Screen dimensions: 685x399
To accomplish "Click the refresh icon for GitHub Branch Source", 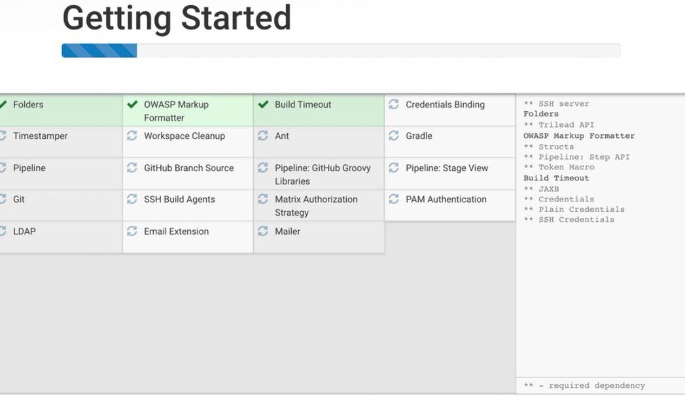I will pyautogui.click(x=132, y=167).
